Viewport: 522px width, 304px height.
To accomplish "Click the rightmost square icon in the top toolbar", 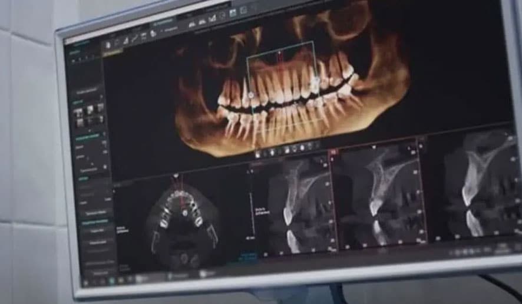I will click(244, 10).
